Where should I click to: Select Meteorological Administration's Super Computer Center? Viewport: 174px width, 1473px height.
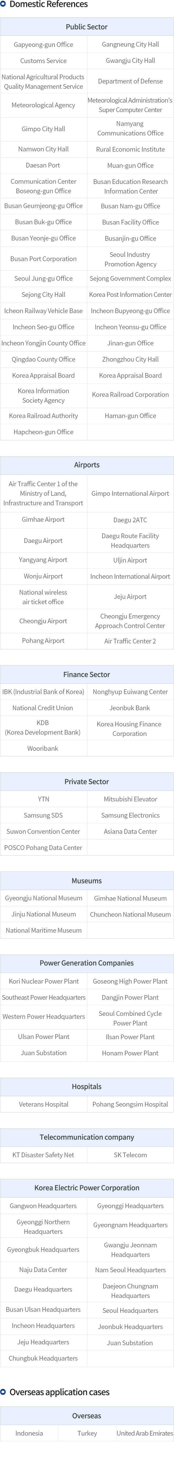[130, 105]
